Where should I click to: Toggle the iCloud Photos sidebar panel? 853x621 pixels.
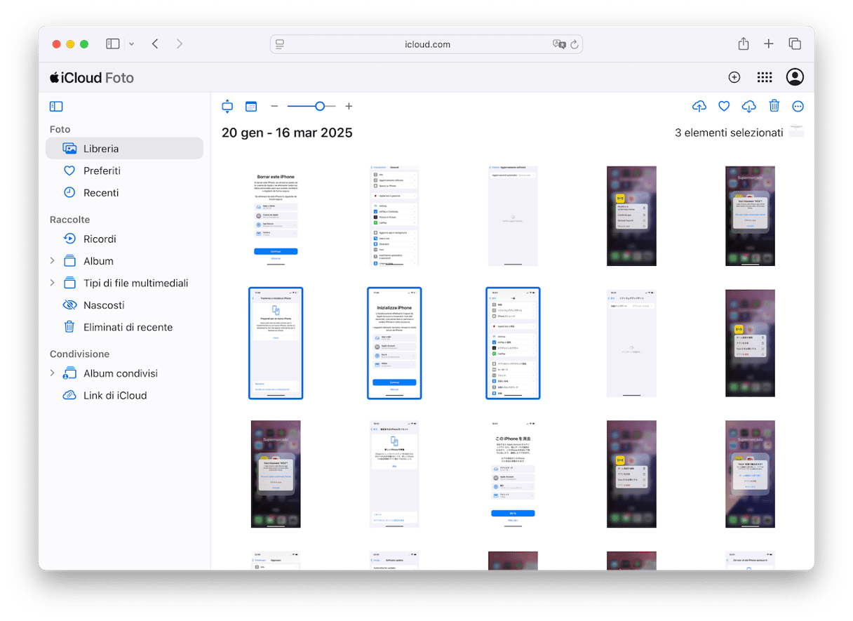(x=56, y=107)
